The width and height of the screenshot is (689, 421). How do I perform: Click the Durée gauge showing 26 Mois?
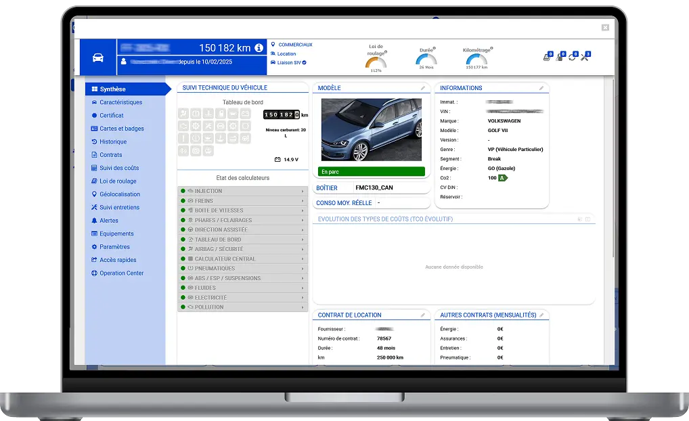tap(426, 58)
